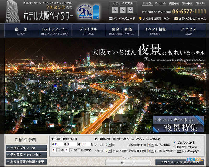Open the レストラン・バー menu
Image resolution: width=209 pixels, height=167 pixels.
55,30
